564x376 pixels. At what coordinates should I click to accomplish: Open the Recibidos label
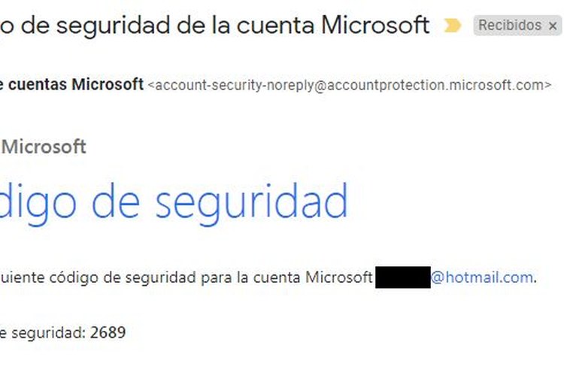509,25
